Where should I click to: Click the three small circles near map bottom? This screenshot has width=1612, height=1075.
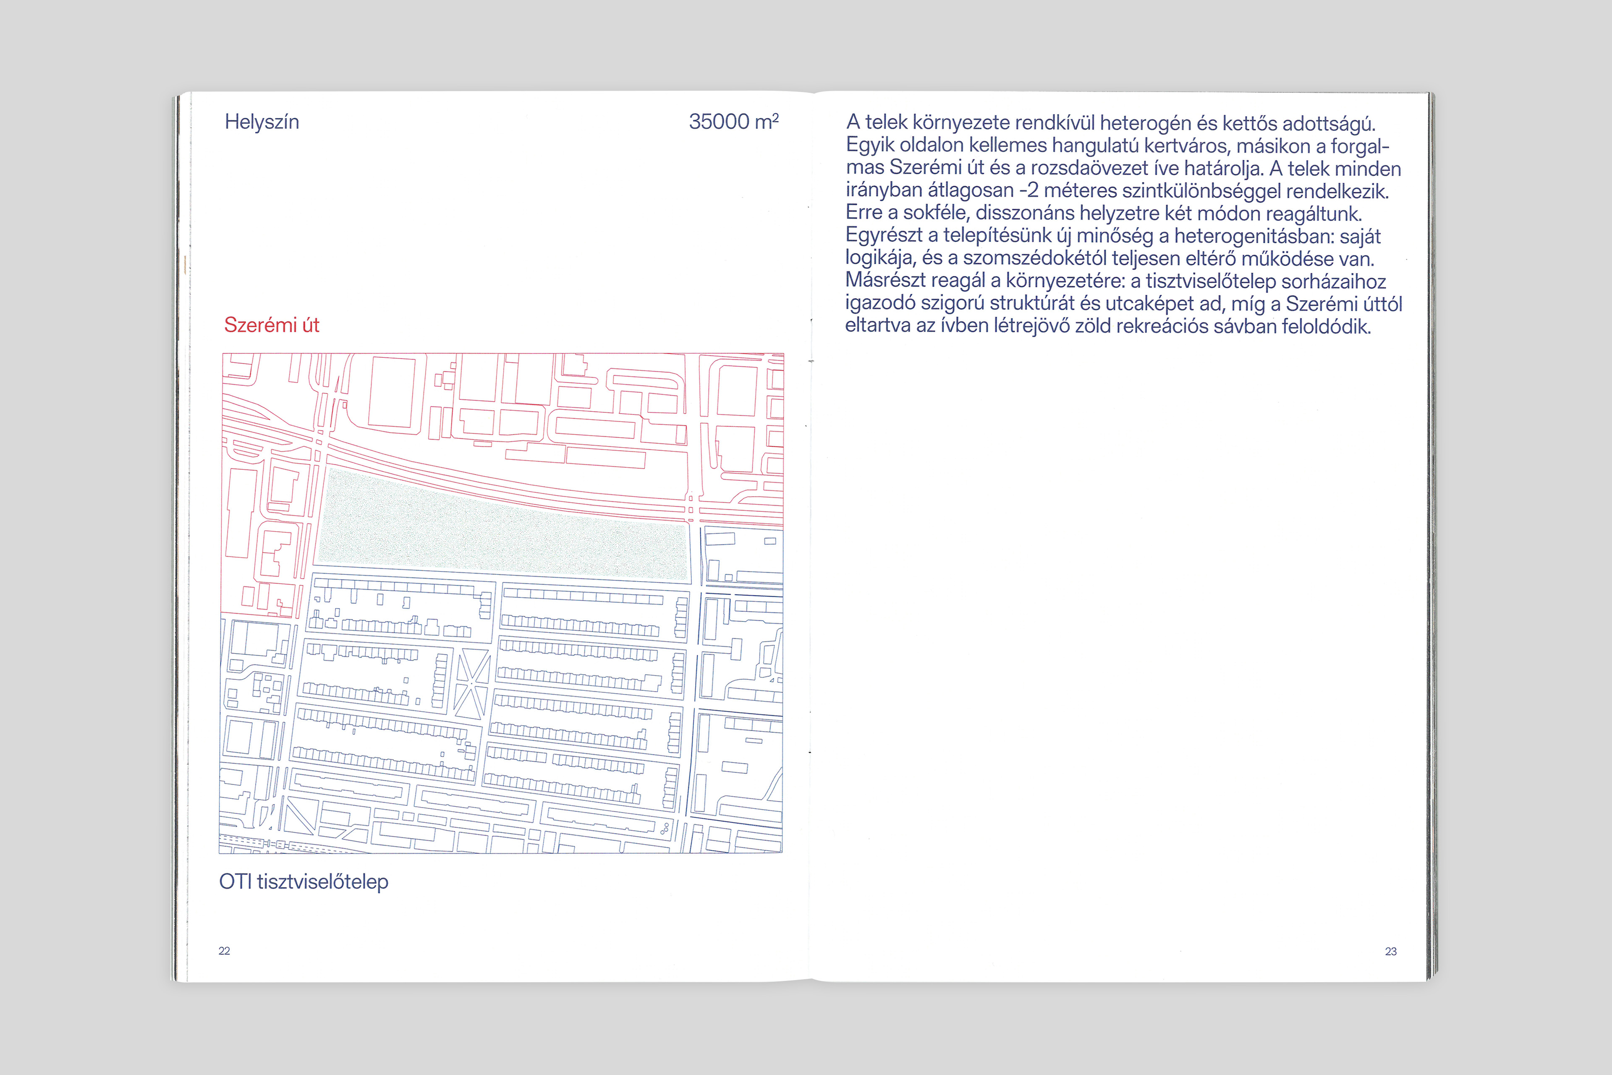(664, 828)
